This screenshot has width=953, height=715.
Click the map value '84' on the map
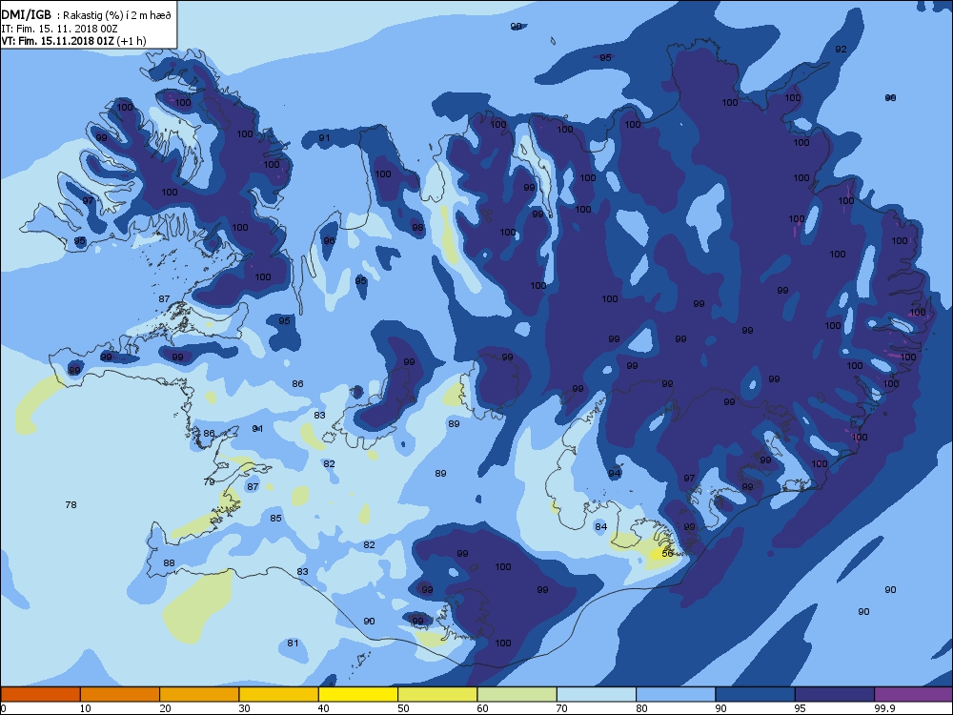tap(600, 526)
